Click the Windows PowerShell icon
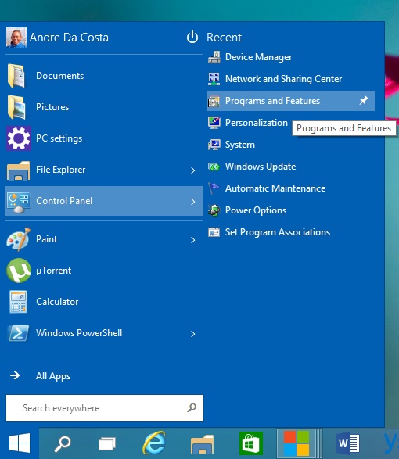 [x=19, y=333]
